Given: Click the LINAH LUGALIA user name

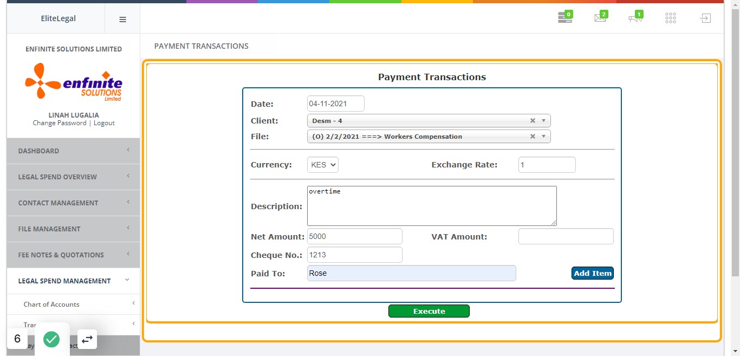Looking at the screenshot, I should pyautogui.click(x=74, y=115).
